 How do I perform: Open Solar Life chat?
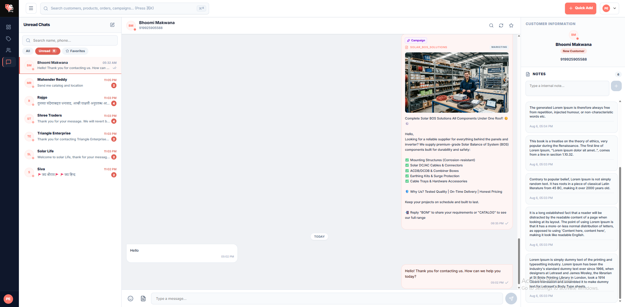tap(70, 154)
